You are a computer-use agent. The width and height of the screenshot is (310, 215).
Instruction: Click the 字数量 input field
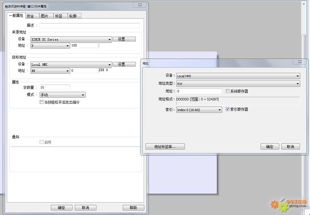point(55,87)
